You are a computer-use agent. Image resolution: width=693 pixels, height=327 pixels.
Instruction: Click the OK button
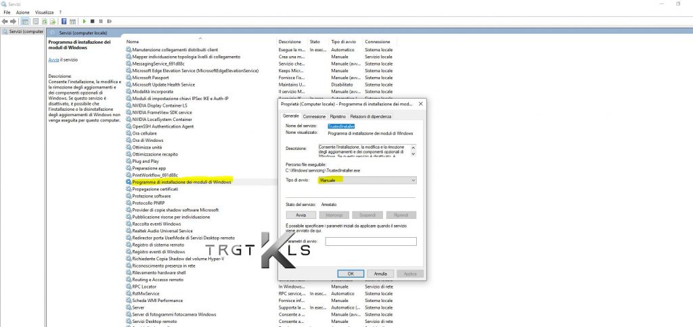pos(351,274)
